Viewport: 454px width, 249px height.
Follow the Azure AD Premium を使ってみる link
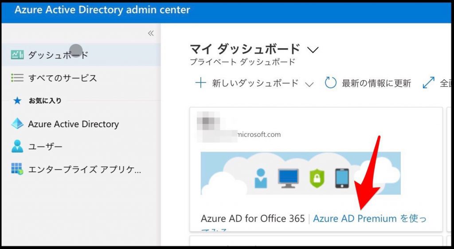click(370, 219)
